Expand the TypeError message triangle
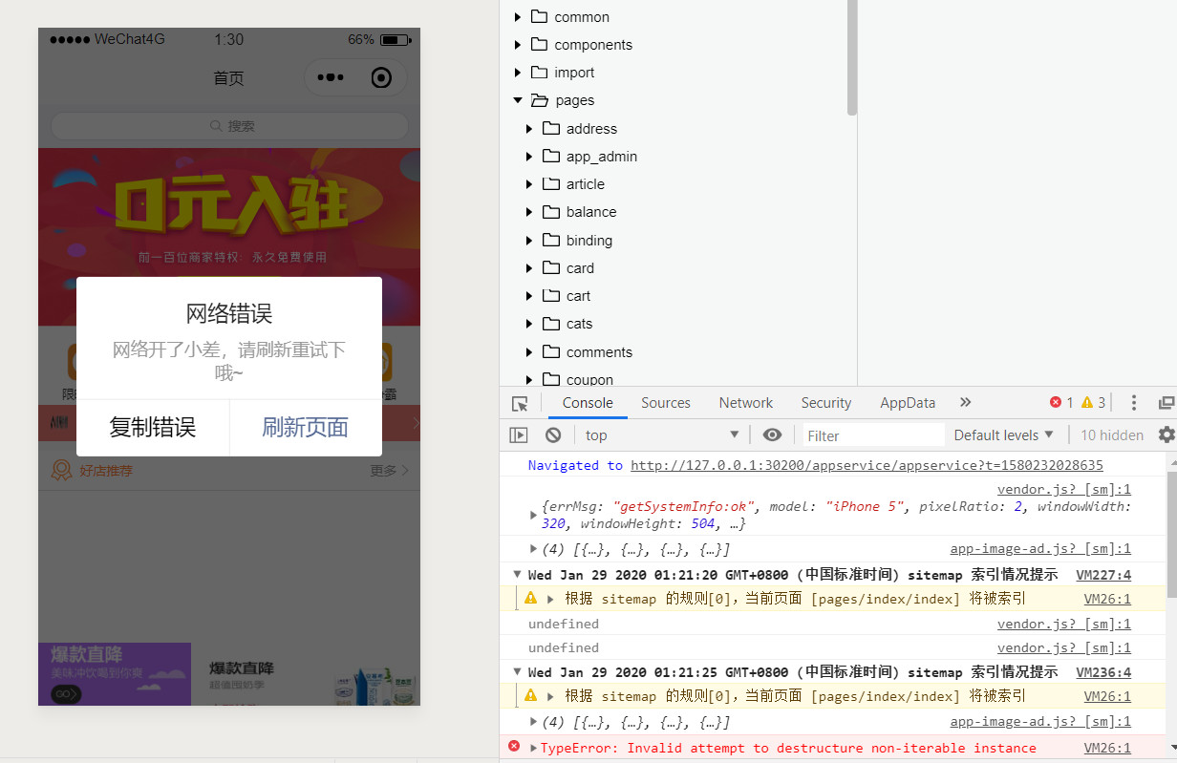This screenshot has width=1177, height=763. [x=534, y=748]
